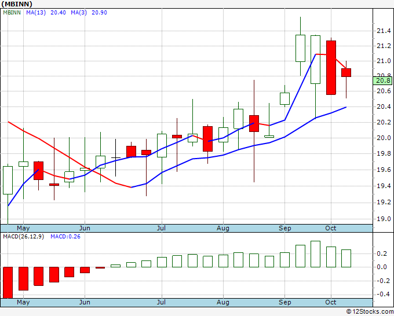
Task: Click the MACD:0.26 value label
Action: click(x=65, y=237)
